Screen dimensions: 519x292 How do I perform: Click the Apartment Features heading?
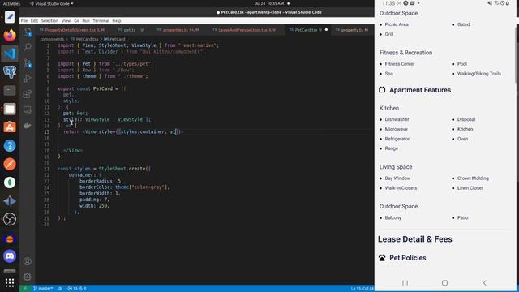(420, 90)
